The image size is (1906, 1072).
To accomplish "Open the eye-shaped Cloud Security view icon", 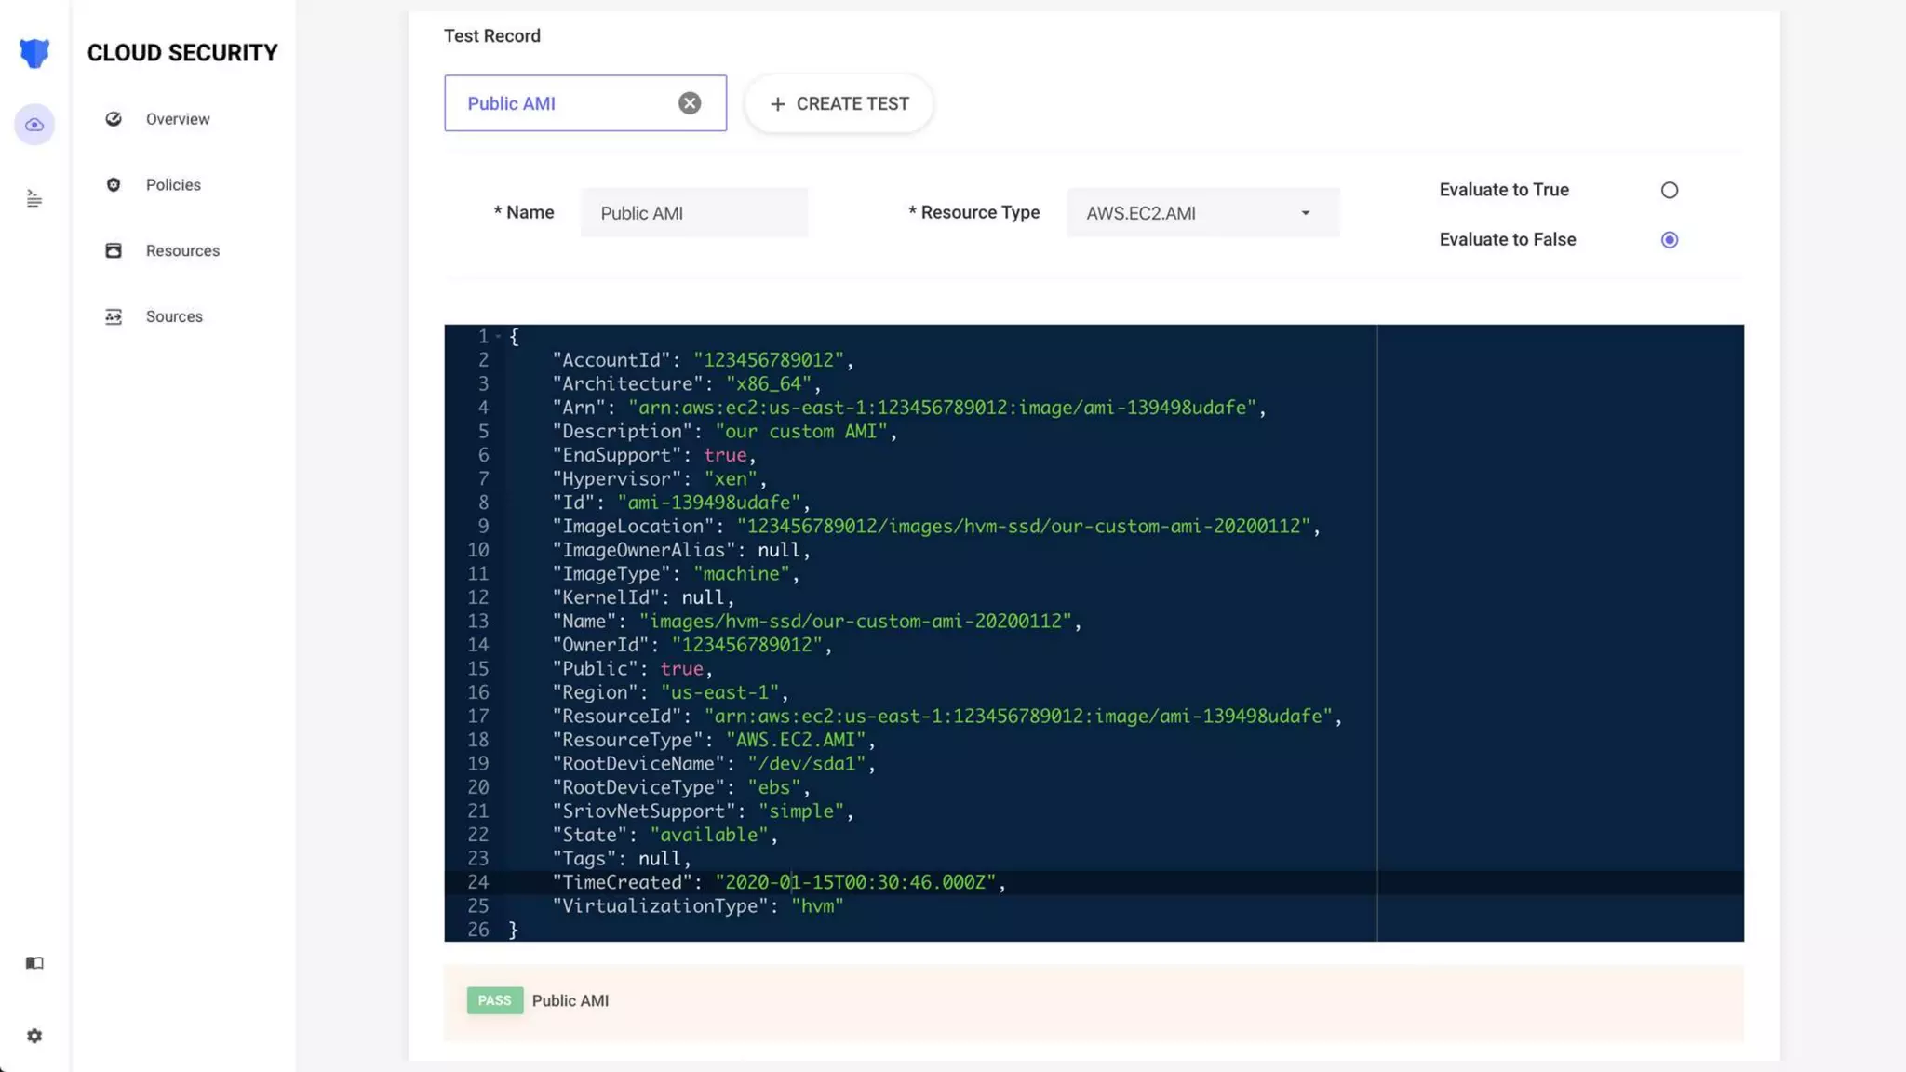I will pos(34,125).
